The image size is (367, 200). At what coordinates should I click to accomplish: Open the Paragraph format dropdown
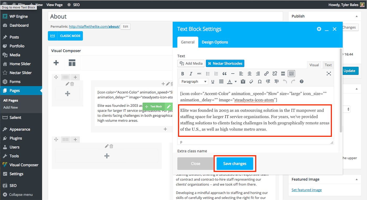pos(193,82)
